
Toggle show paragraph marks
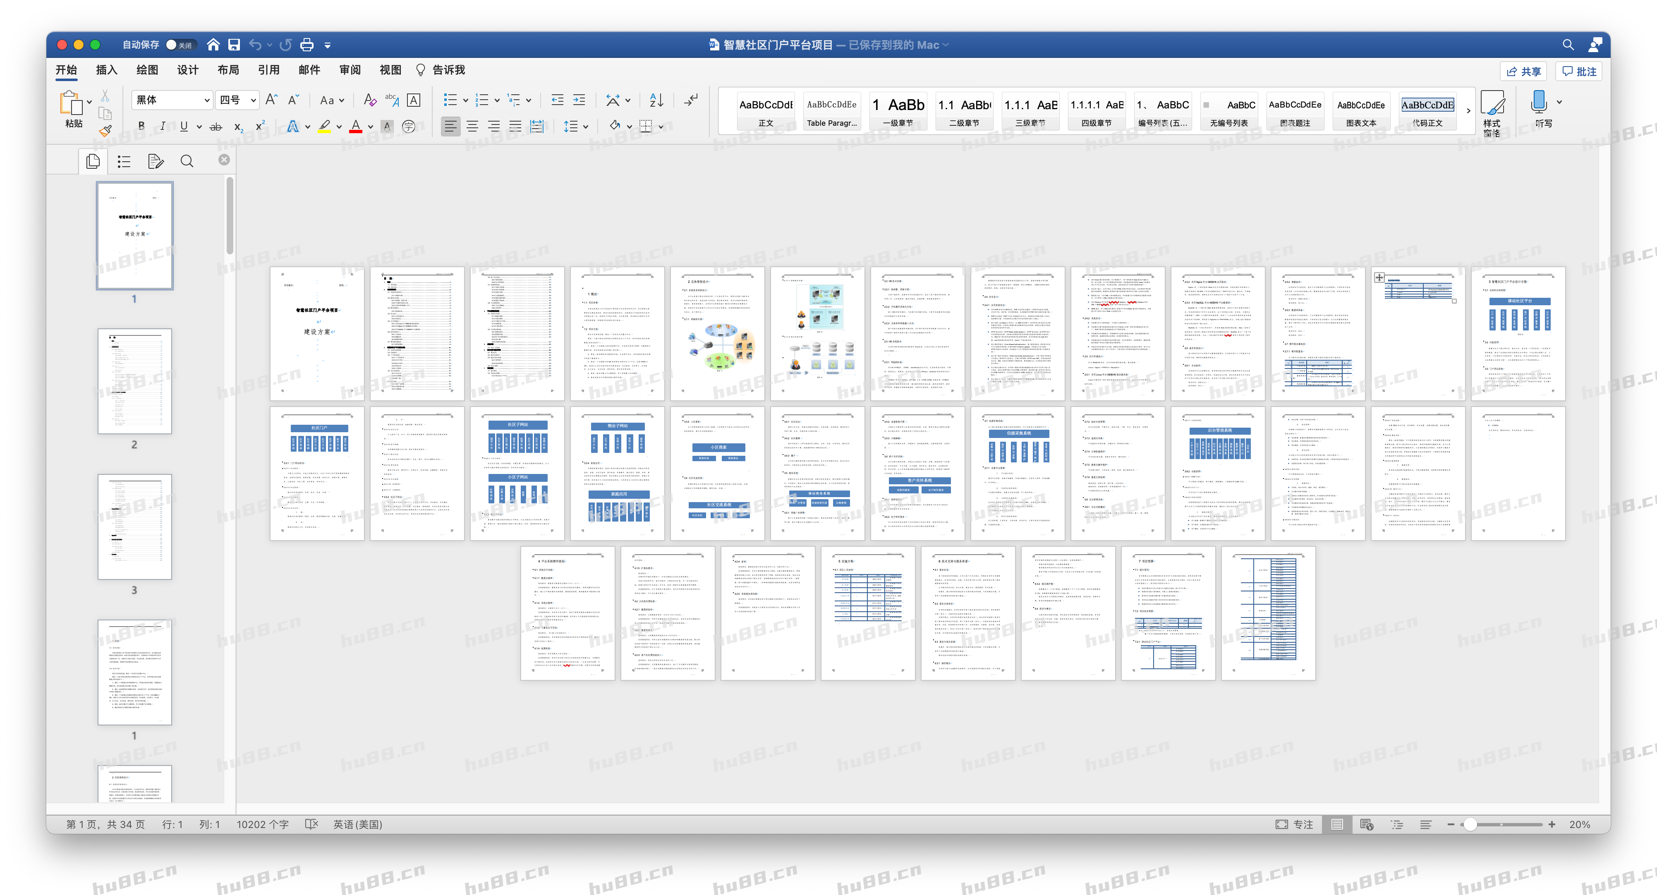coord(691,100)
